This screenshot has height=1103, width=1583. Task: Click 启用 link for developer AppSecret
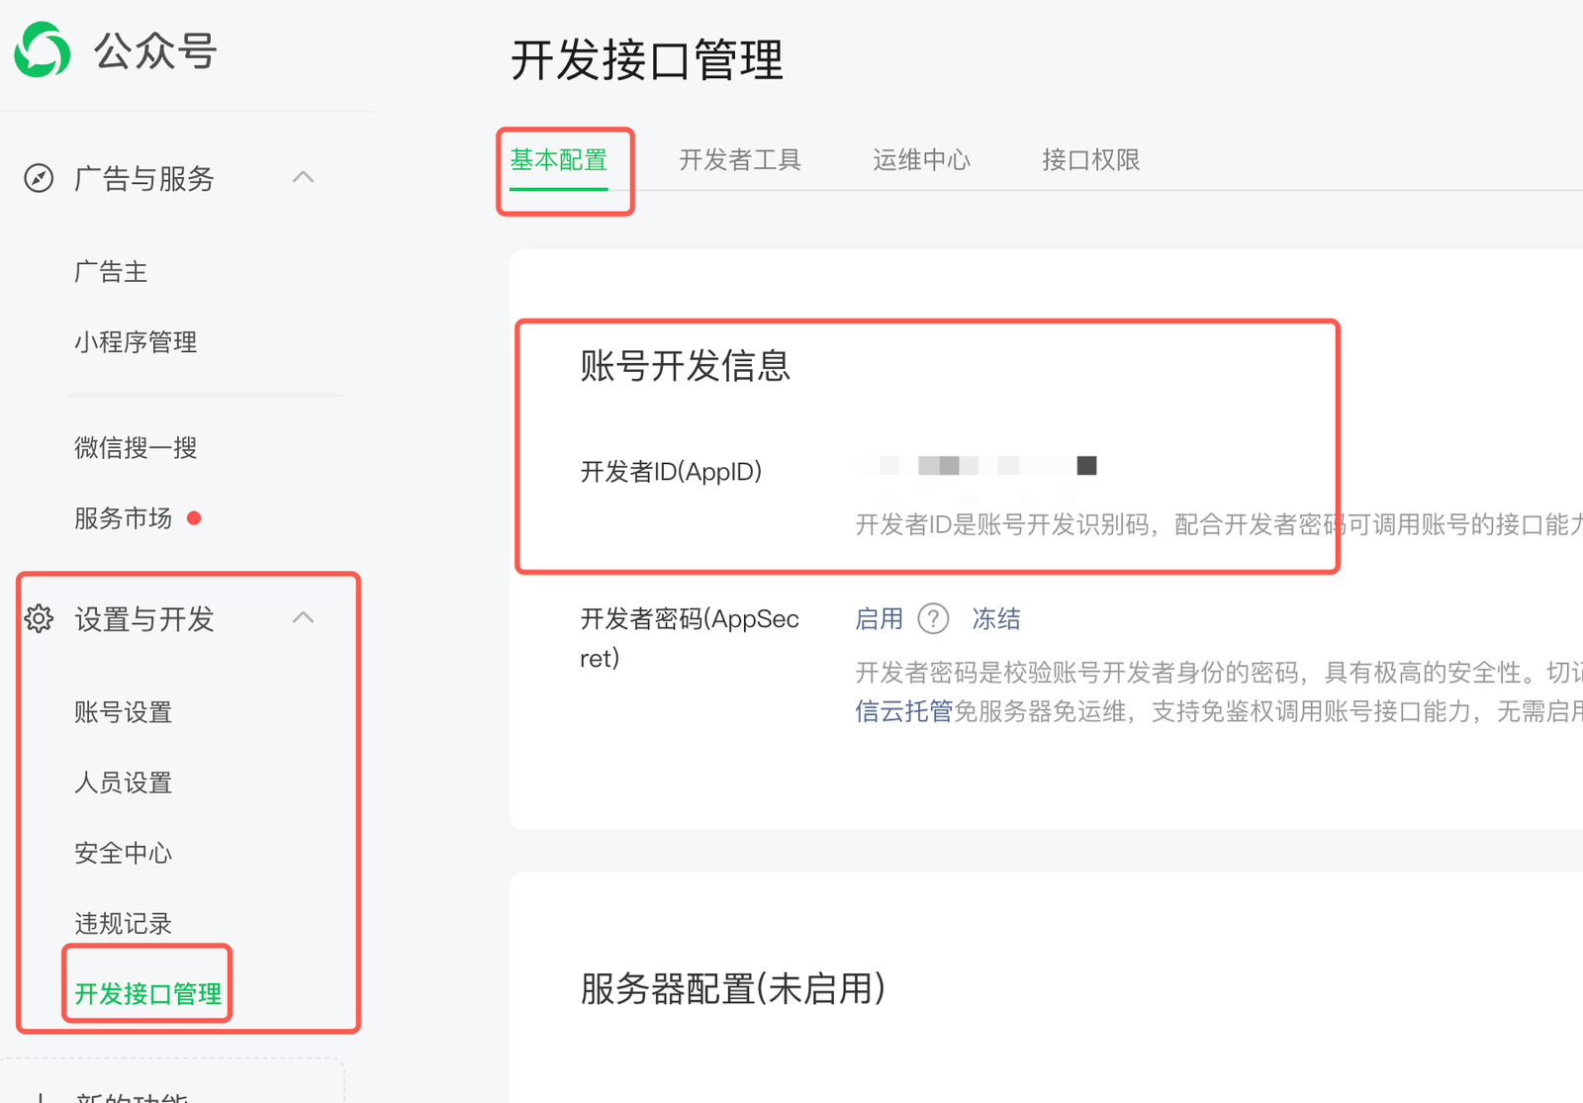click(x=879, y=619)
